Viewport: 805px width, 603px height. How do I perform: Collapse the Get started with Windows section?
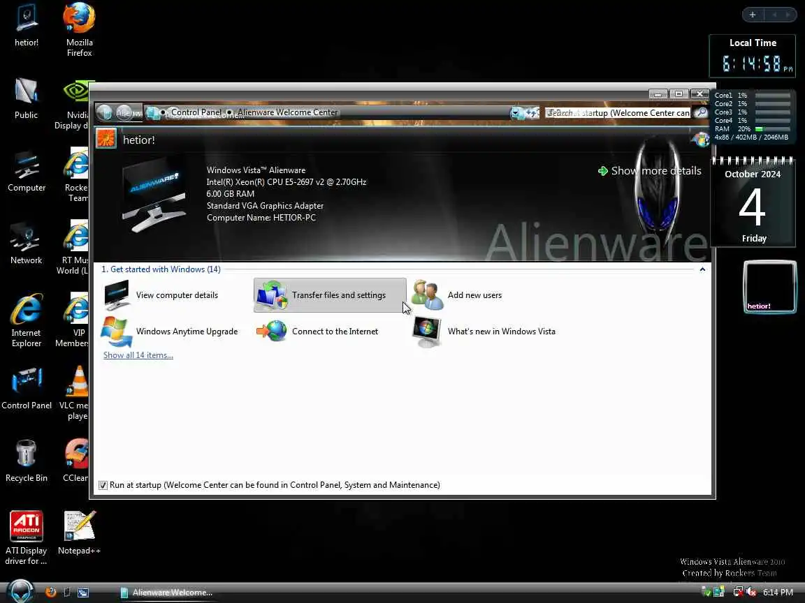[702, 269]
